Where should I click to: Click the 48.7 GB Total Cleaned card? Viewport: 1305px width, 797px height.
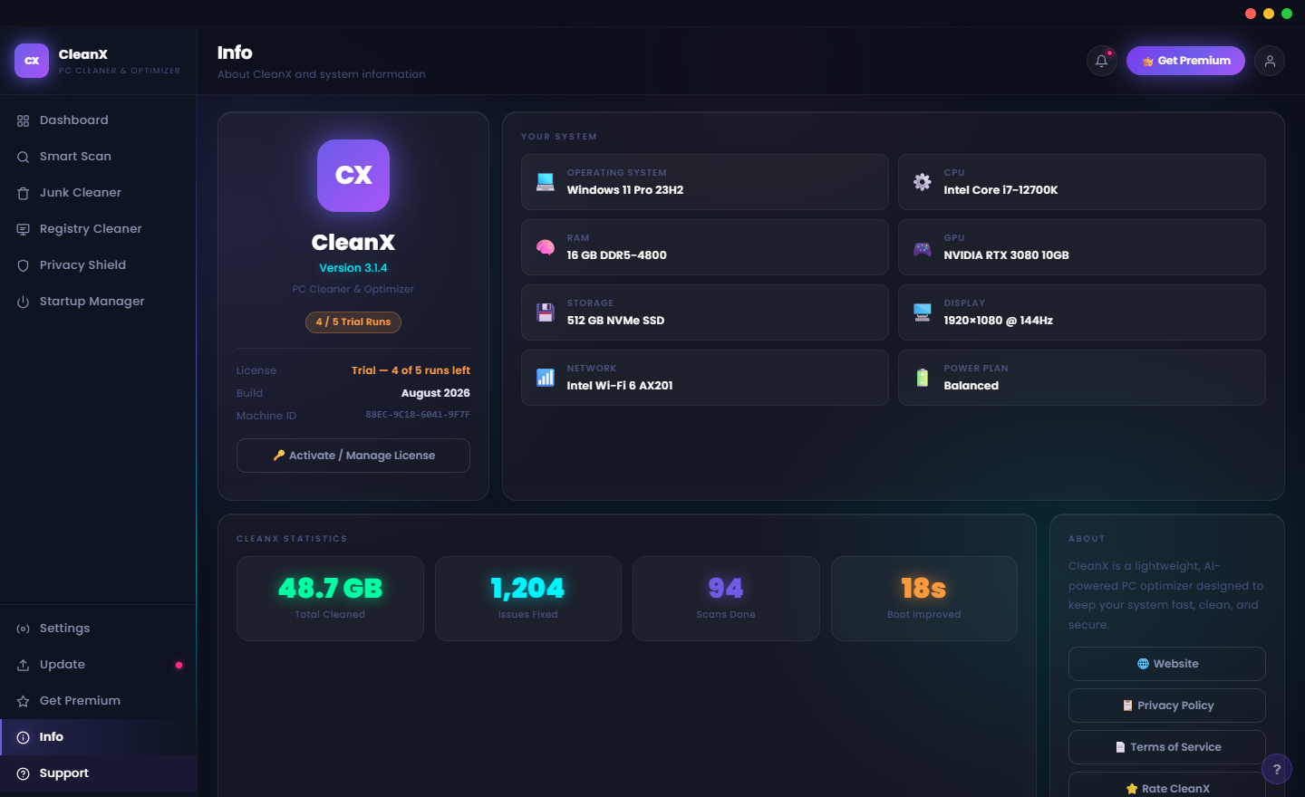[330, 599]
